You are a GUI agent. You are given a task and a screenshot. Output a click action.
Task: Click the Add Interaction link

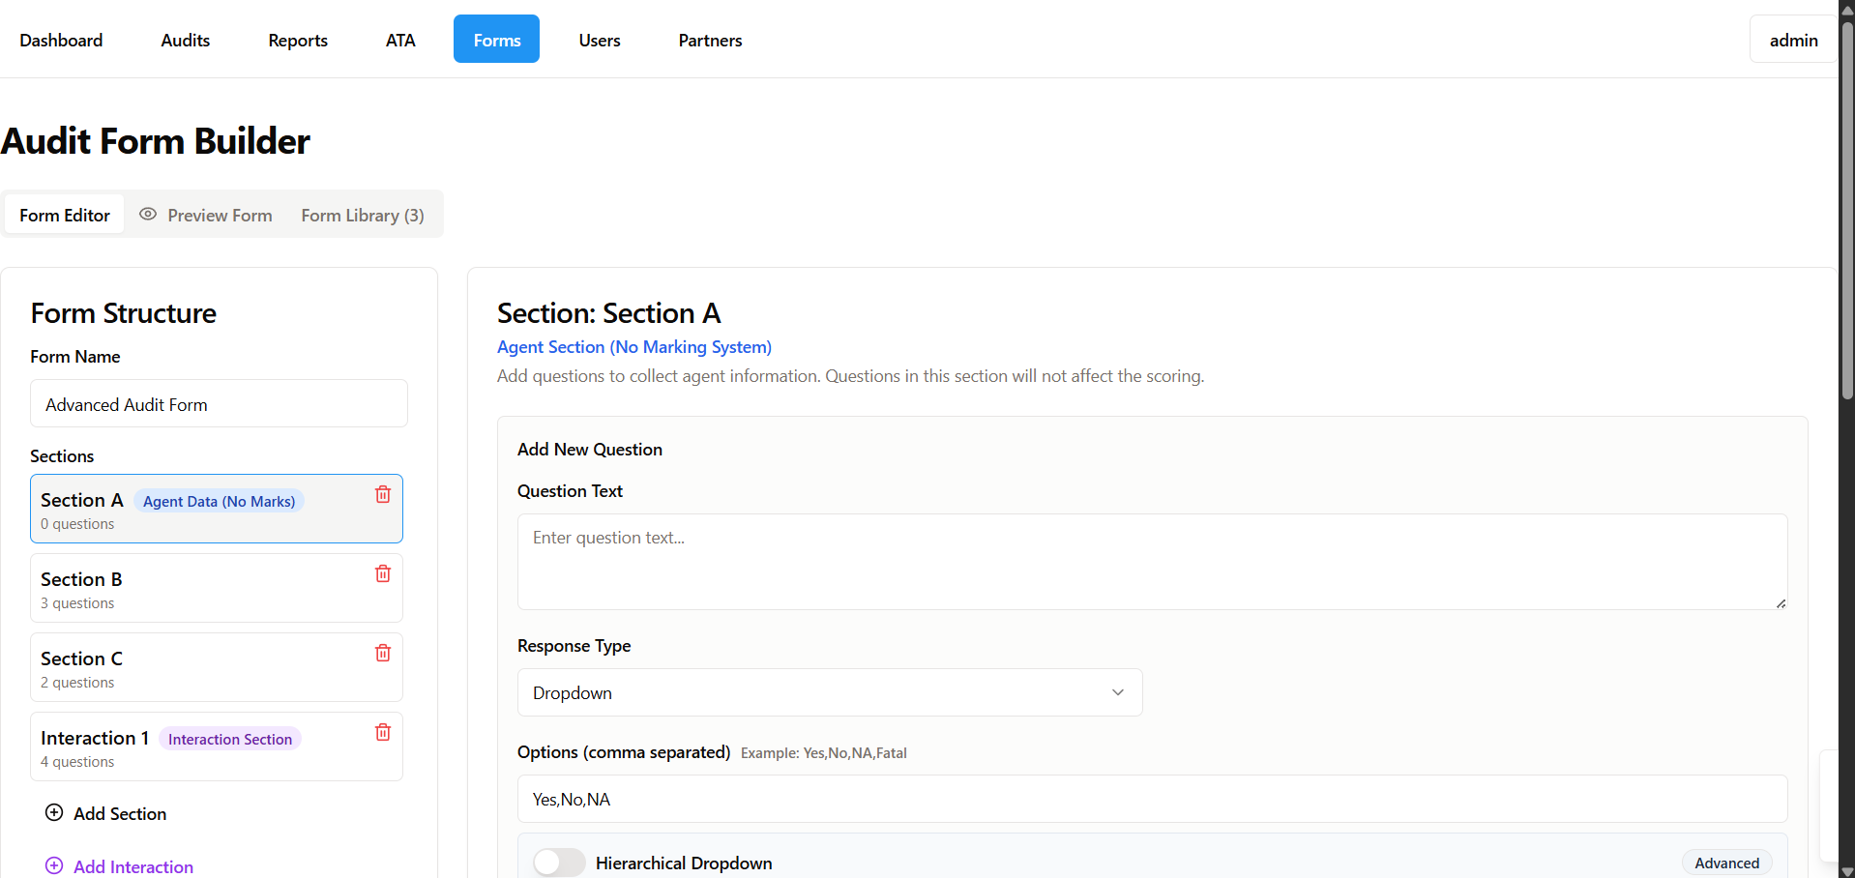coord(133,866)
